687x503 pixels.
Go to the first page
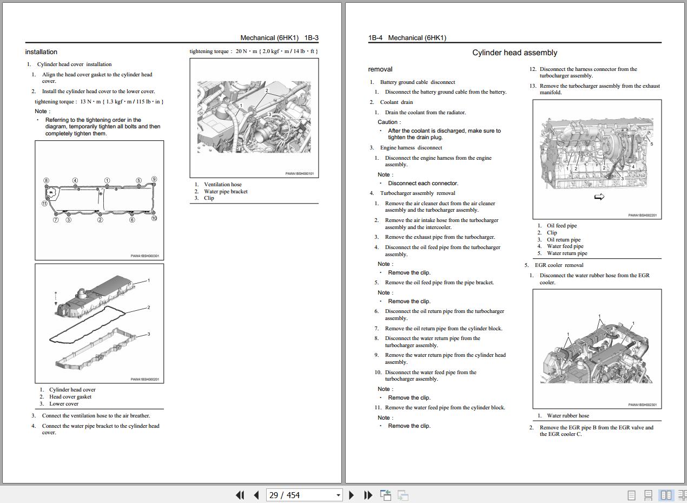[x=240, y=495]
